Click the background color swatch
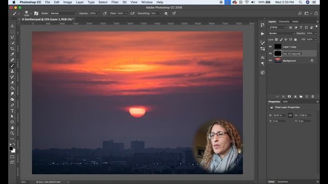Screen dimensions: 328x184 pos(13,151)
